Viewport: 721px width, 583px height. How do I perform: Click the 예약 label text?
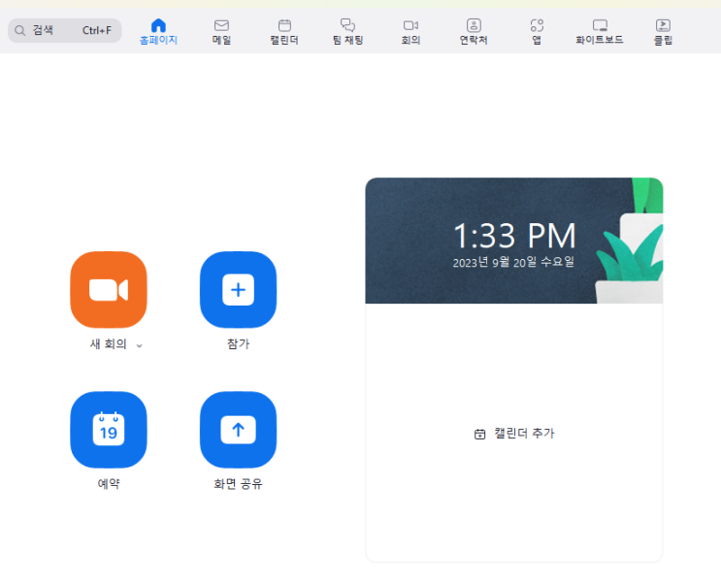(x=109, y=484)
